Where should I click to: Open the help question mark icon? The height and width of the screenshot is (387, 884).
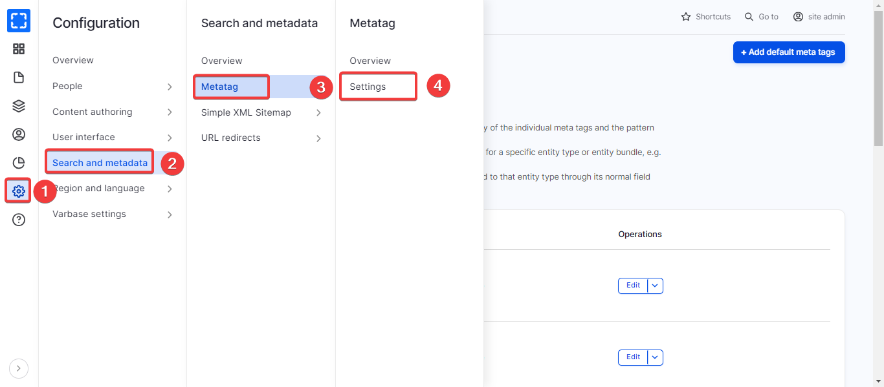[19, 220]
